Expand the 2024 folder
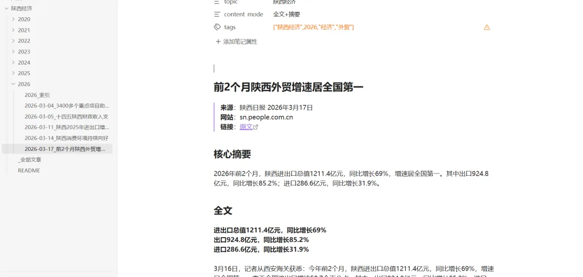Viewport: 583px width, 277px height. point(13,63)
